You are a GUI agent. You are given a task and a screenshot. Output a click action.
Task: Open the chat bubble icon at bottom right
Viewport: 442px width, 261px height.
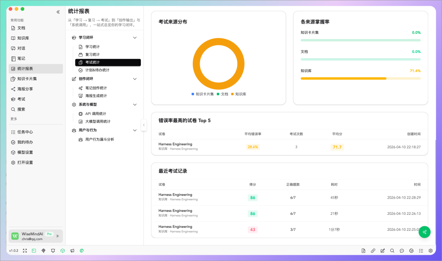(x=402, y=251)
